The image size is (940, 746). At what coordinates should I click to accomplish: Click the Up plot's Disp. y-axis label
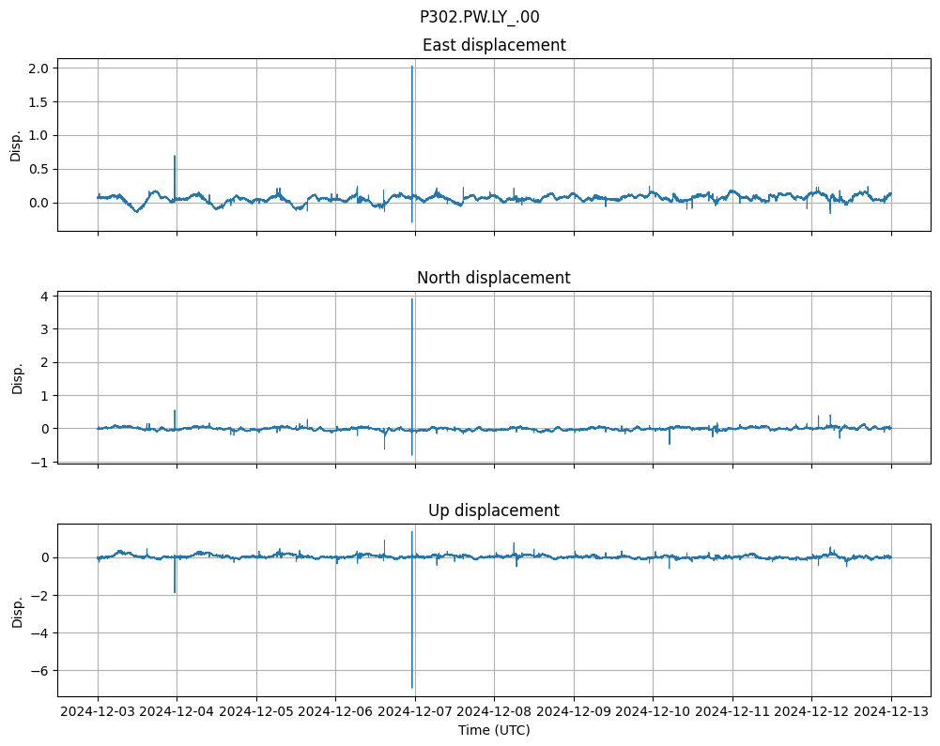[16, 610]
